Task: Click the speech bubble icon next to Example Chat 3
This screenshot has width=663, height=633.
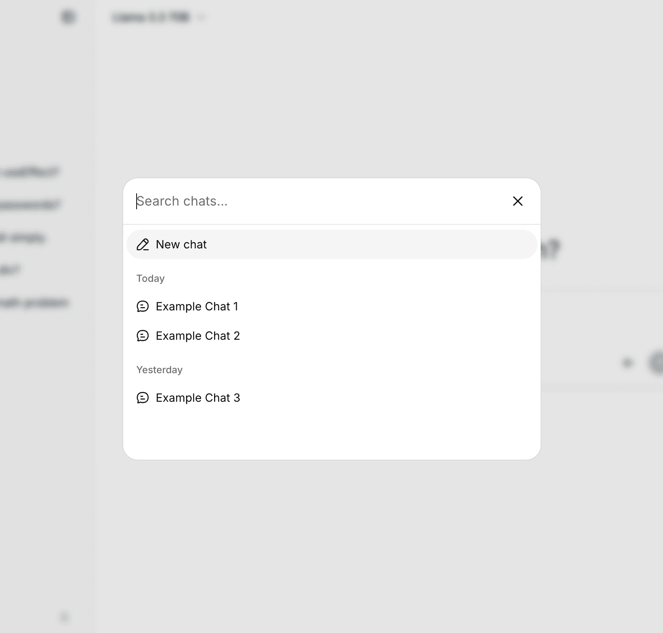Action: 143,398
